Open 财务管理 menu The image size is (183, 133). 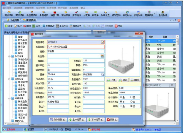coord(52,8)
